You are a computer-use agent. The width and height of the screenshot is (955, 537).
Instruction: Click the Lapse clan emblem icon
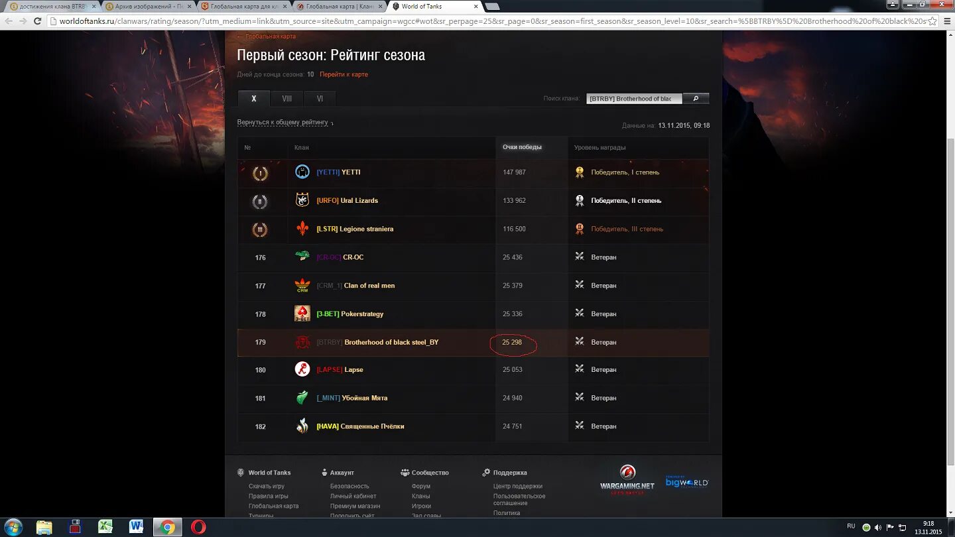(x=302, y=369)
